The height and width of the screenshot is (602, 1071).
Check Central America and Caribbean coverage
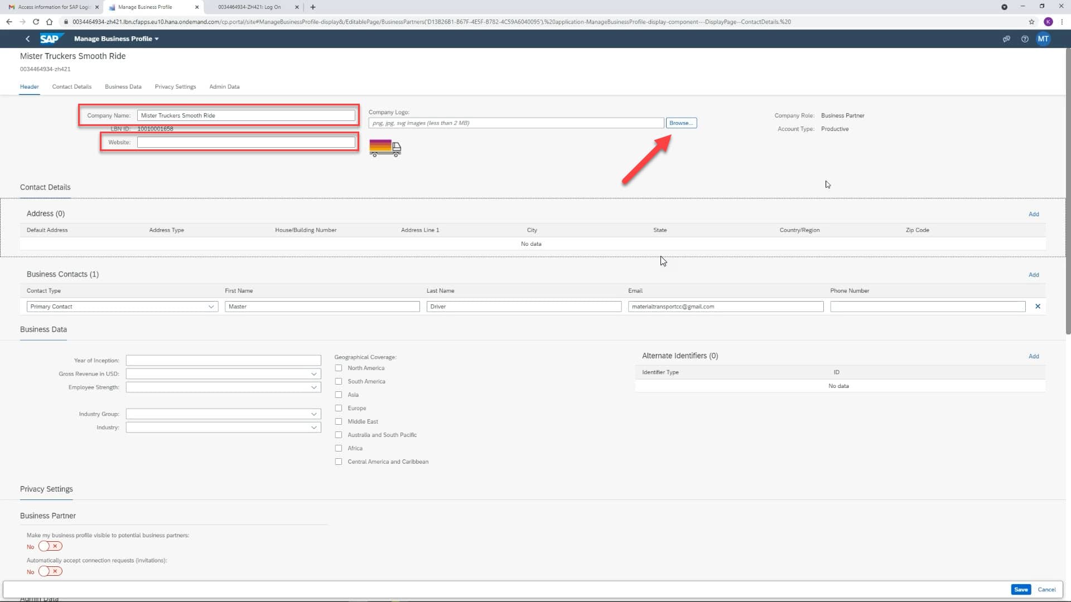pos(339,462)
